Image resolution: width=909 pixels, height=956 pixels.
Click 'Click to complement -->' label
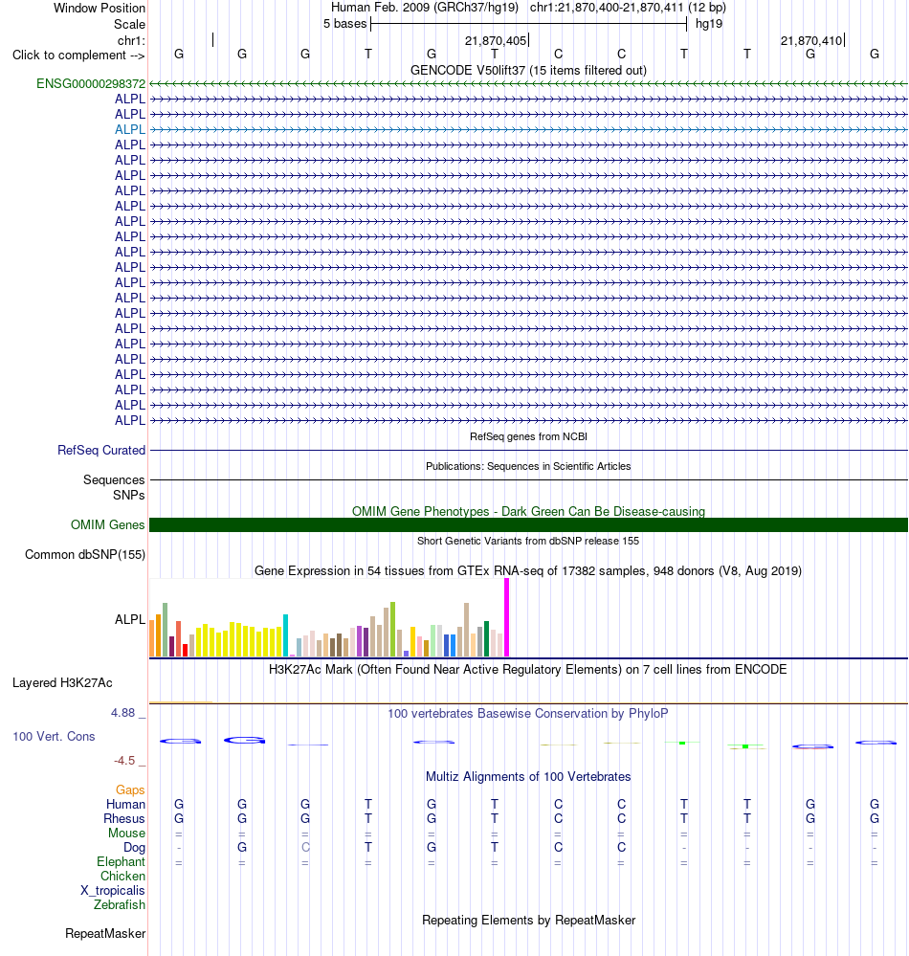tap(78, 55)
